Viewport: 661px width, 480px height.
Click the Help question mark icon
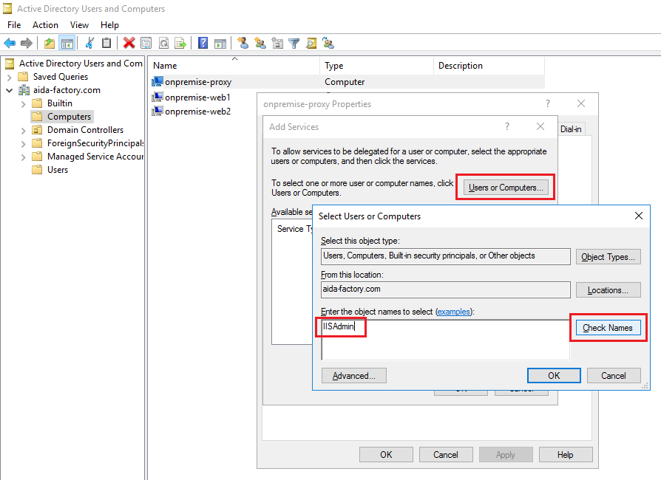click(x=202, y=42)
